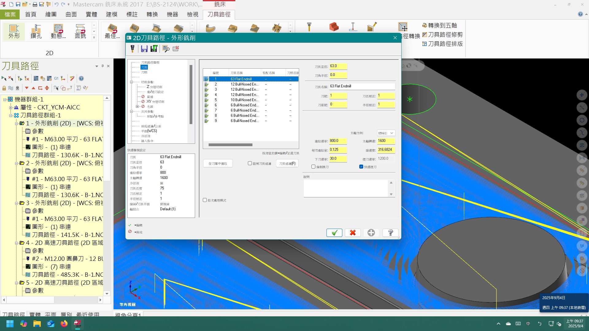Open Firefox from the taskbar
Viewport: 589px width, 331px height.
coord(64,324)
